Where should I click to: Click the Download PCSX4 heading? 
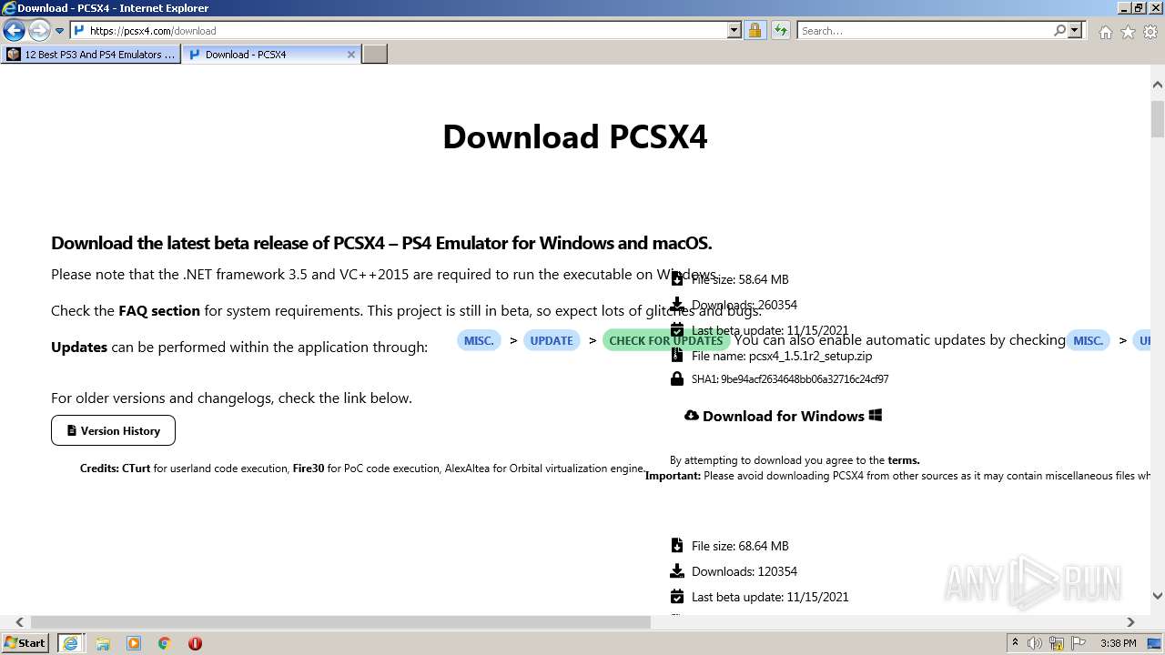pos(575,136)
